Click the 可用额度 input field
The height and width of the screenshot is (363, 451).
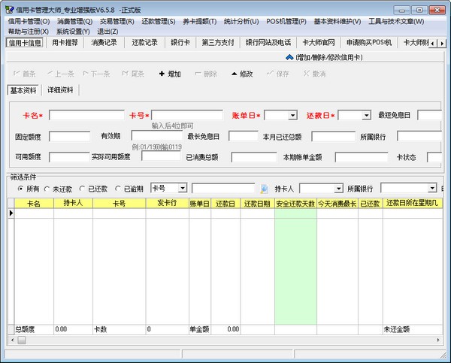tap(69, 157)
